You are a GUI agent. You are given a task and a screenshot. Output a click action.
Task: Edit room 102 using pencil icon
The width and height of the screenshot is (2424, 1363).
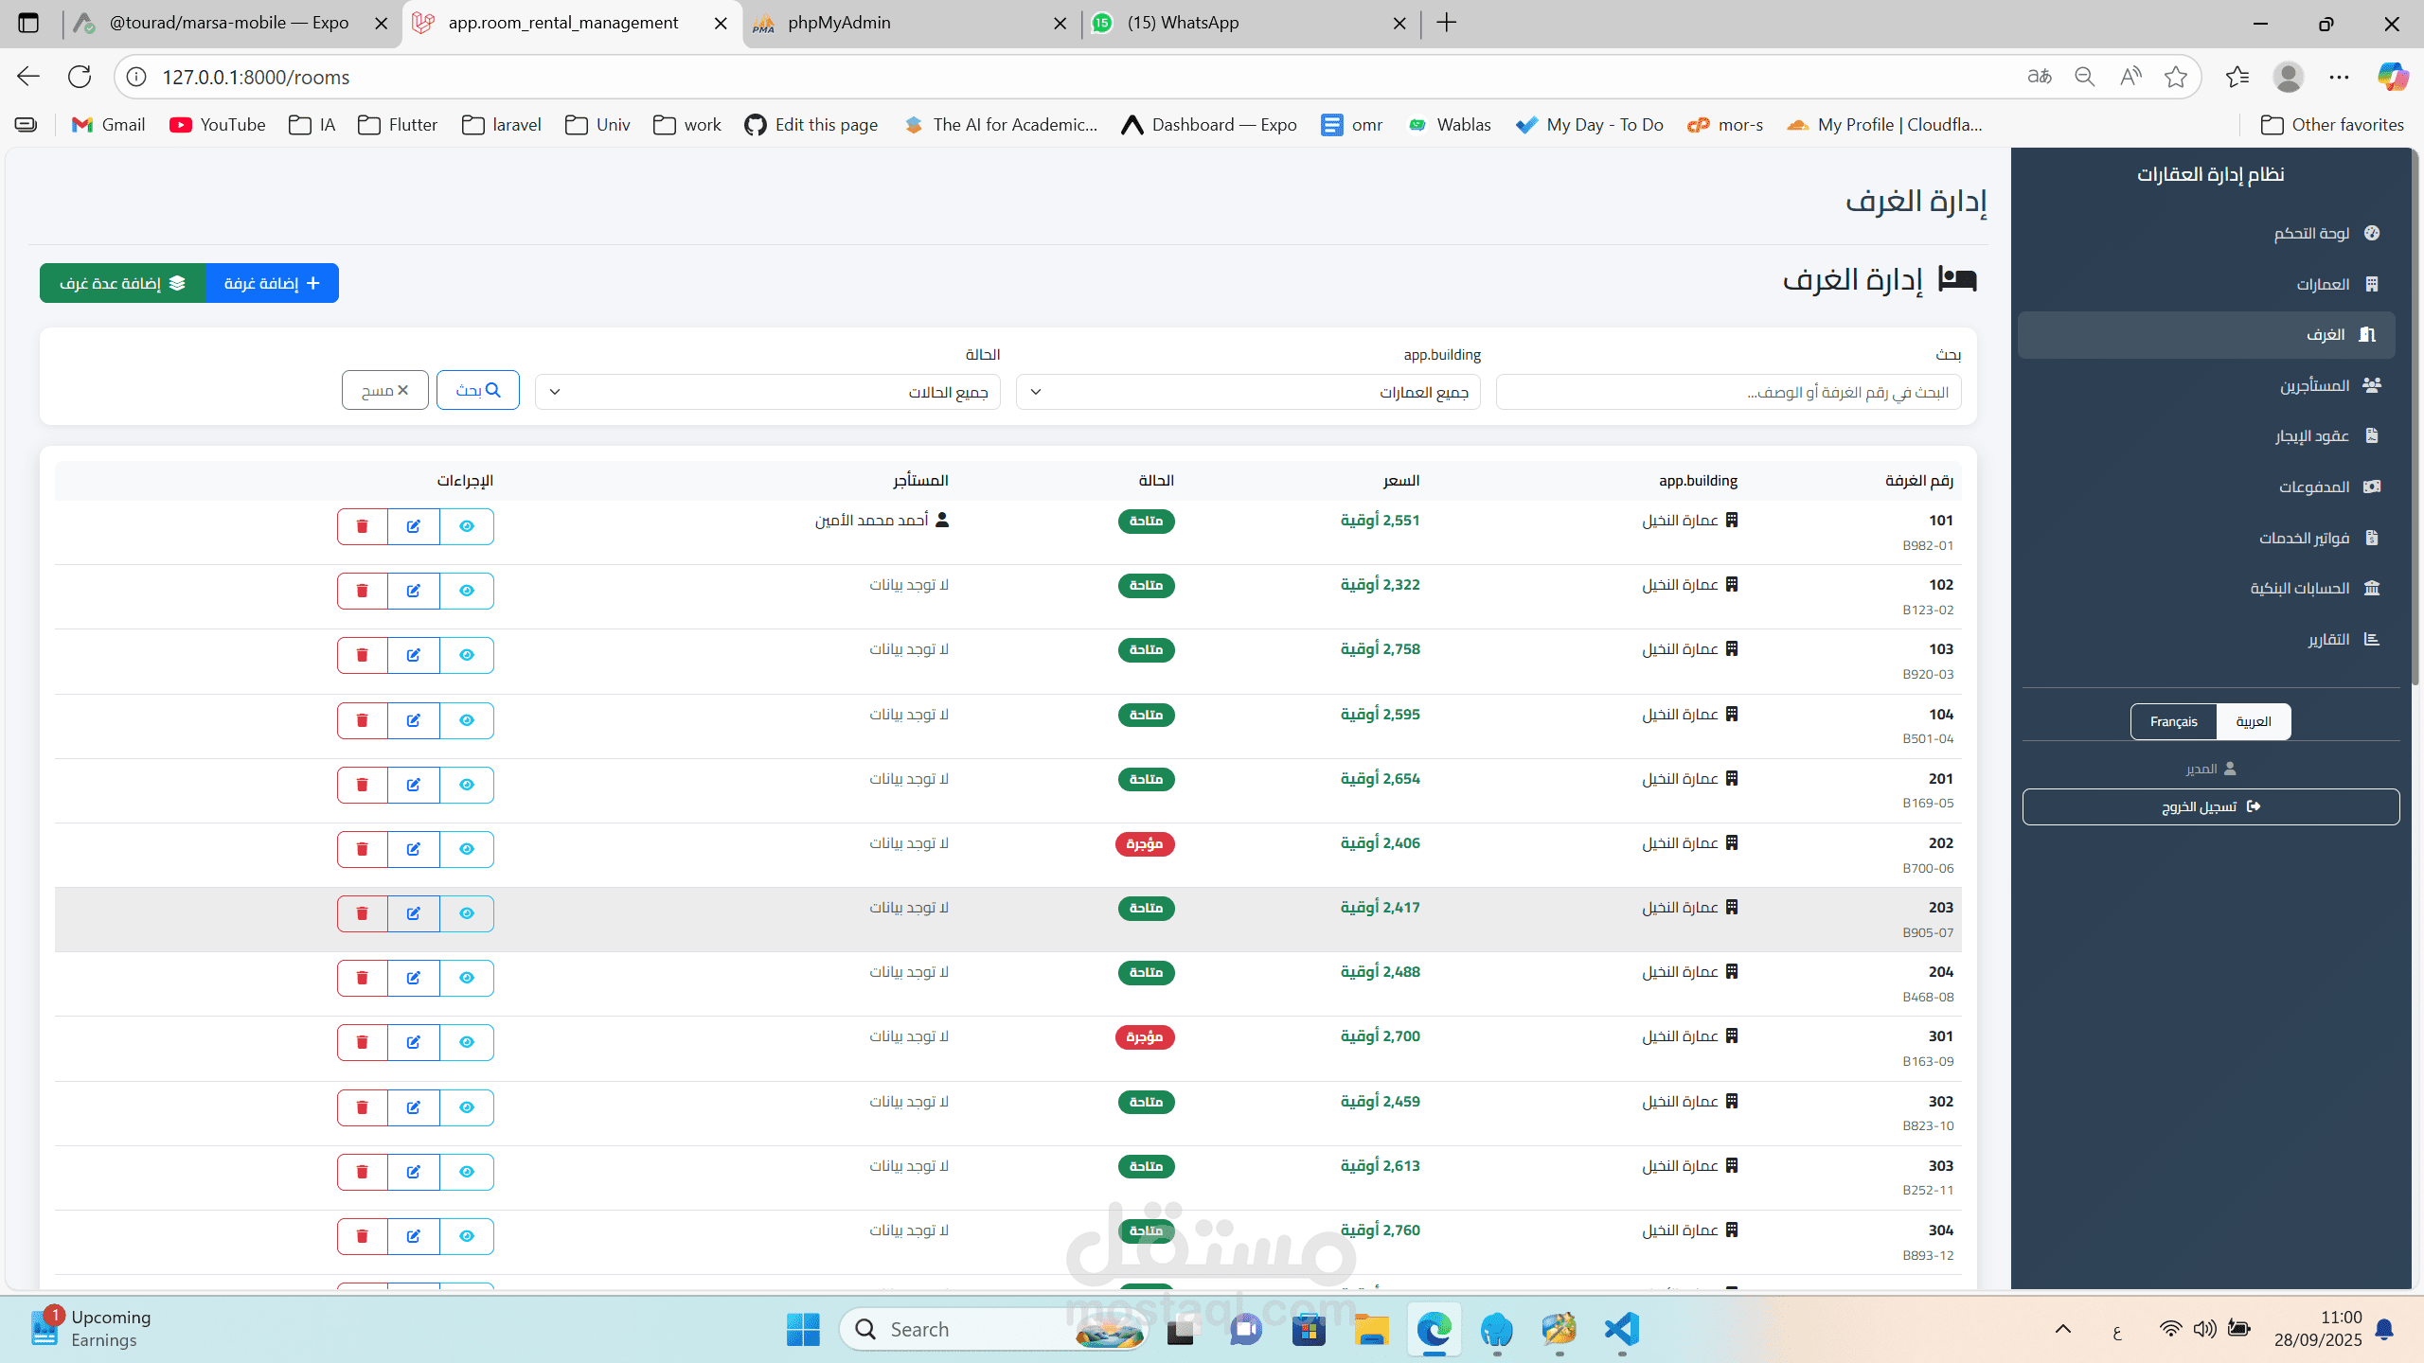pos(414,591)
